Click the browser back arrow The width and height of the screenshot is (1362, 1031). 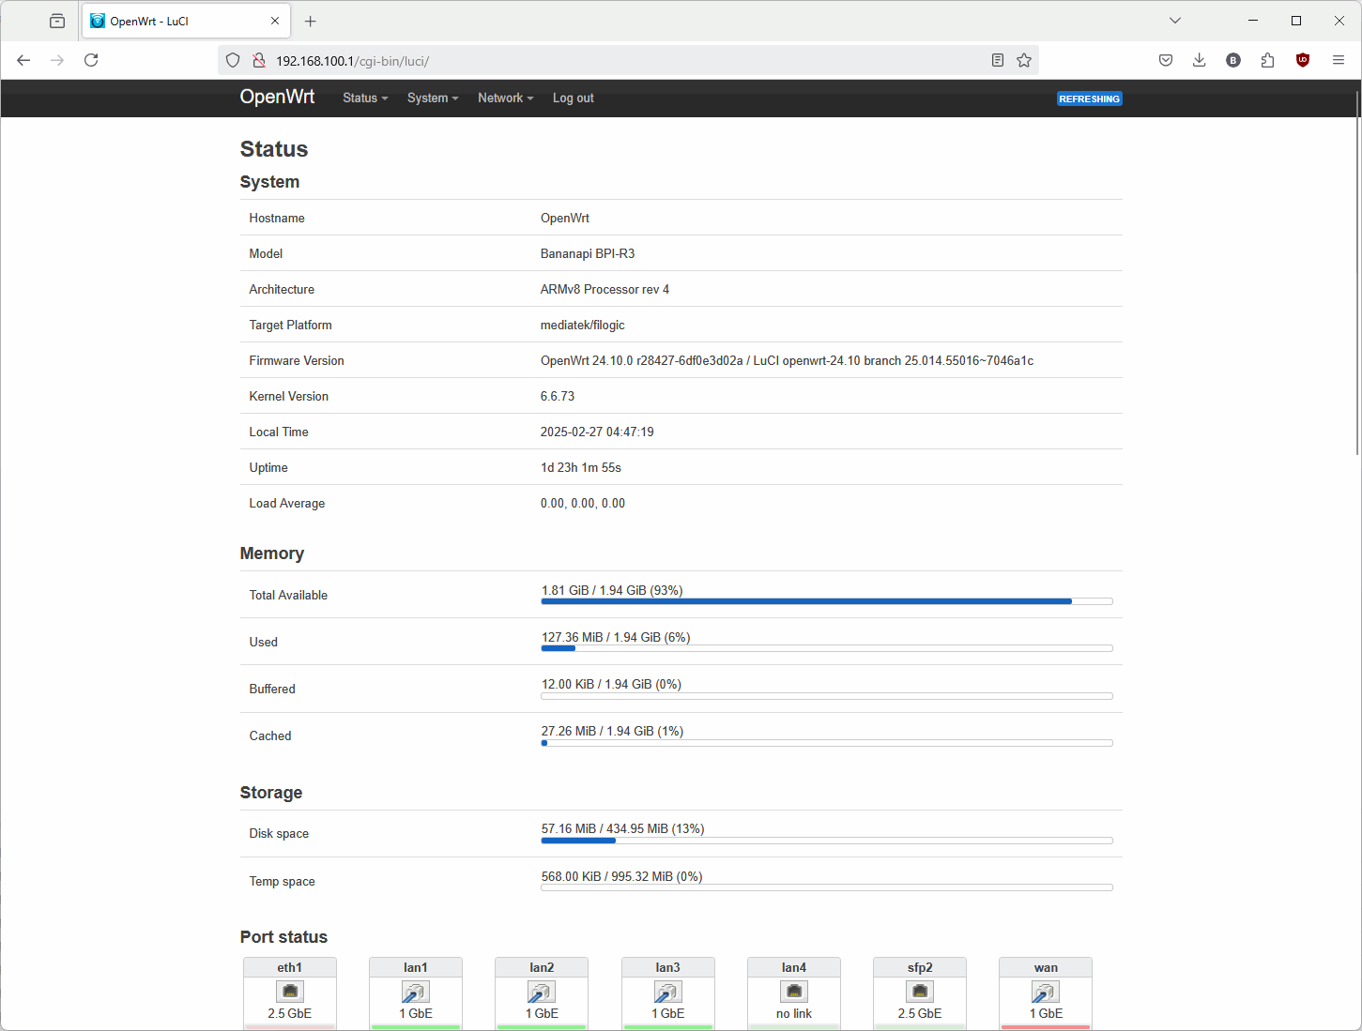point(23,60)
